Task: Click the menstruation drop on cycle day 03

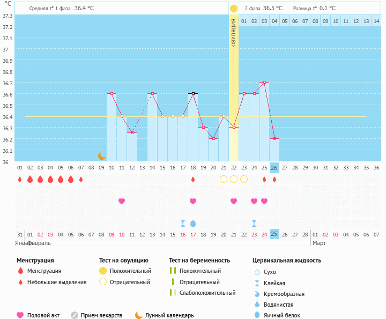Action: (x=40, y=179)
